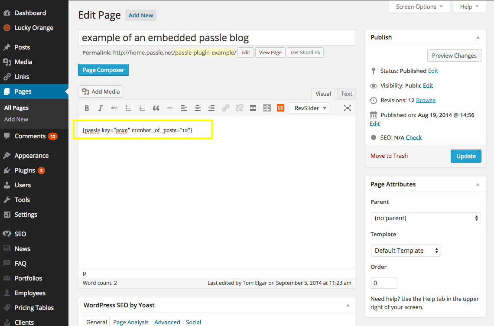Viewport: 494px width, 326px height.
Task: Switch to the Text editor tab
Action: pos(347,94)
